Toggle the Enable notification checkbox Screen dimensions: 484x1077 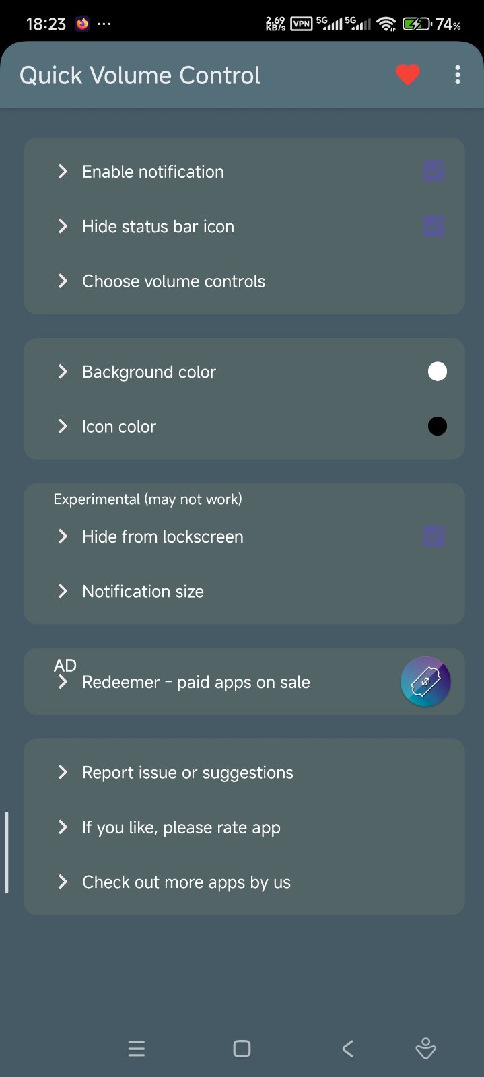click(x=434, y=172)
